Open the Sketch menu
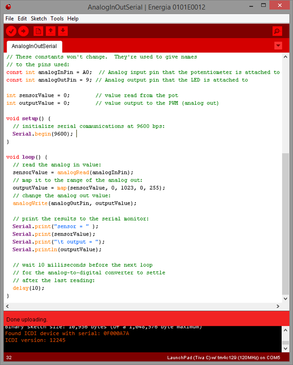This screenshot has height=365, width=293. pos(39,18)
